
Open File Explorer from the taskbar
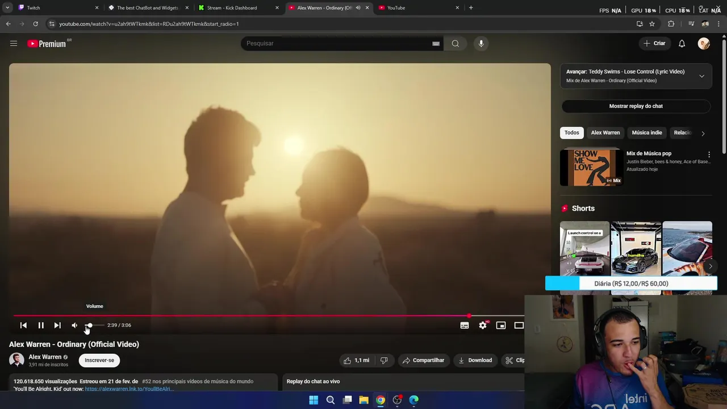[x=364, y=400]
